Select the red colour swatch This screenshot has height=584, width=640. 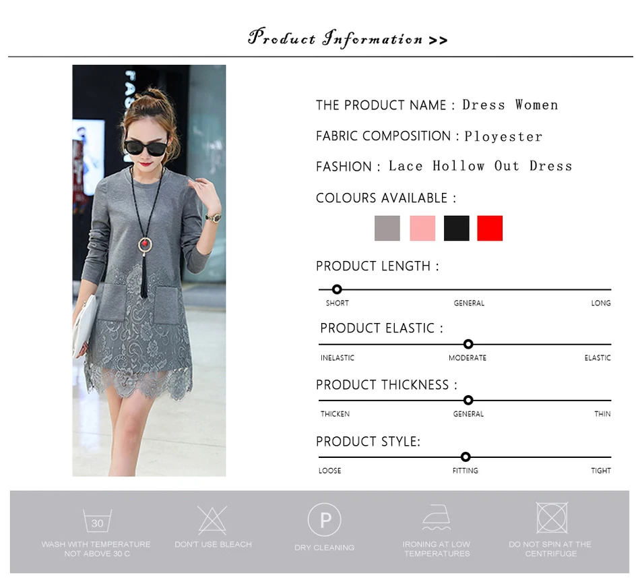coord(490,228)
